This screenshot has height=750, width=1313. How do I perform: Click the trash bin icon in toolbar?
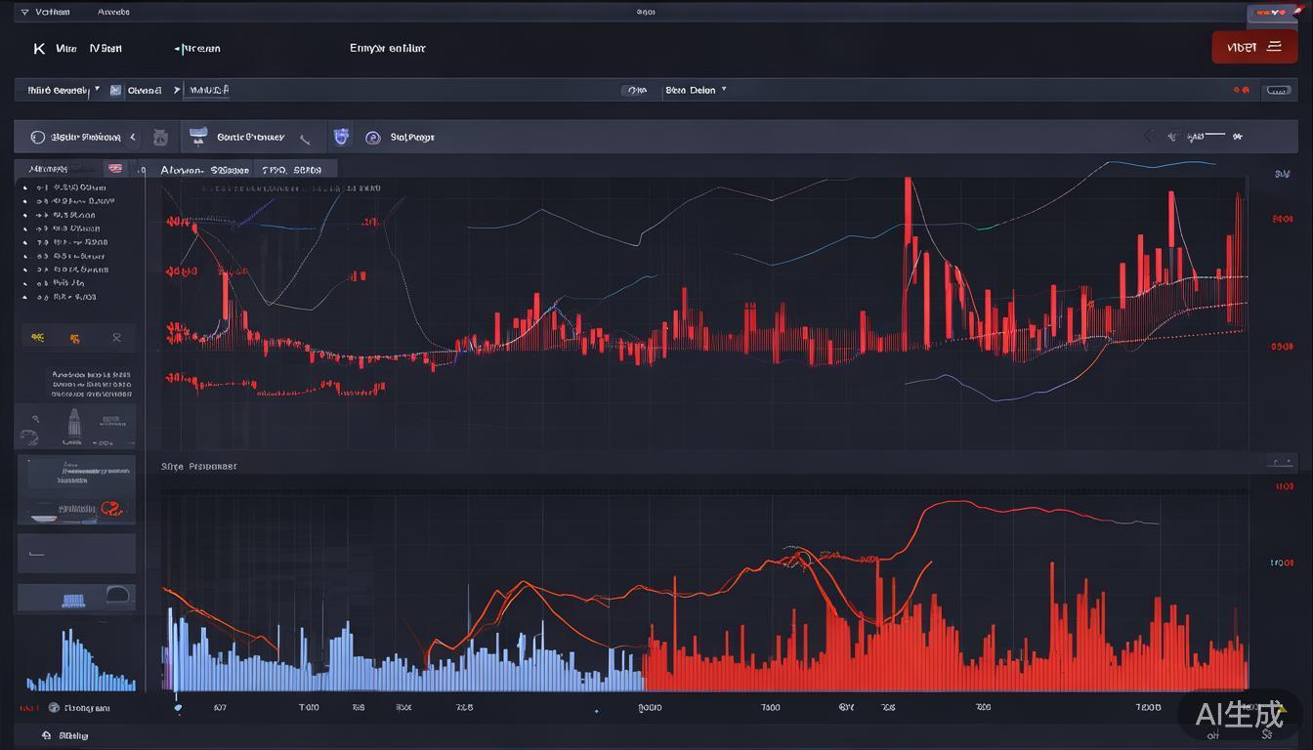pos(161,138)
